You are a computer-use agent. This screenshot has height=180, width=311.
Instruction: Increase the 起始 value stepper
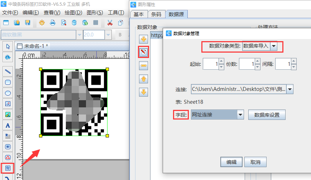click(221, 61)
